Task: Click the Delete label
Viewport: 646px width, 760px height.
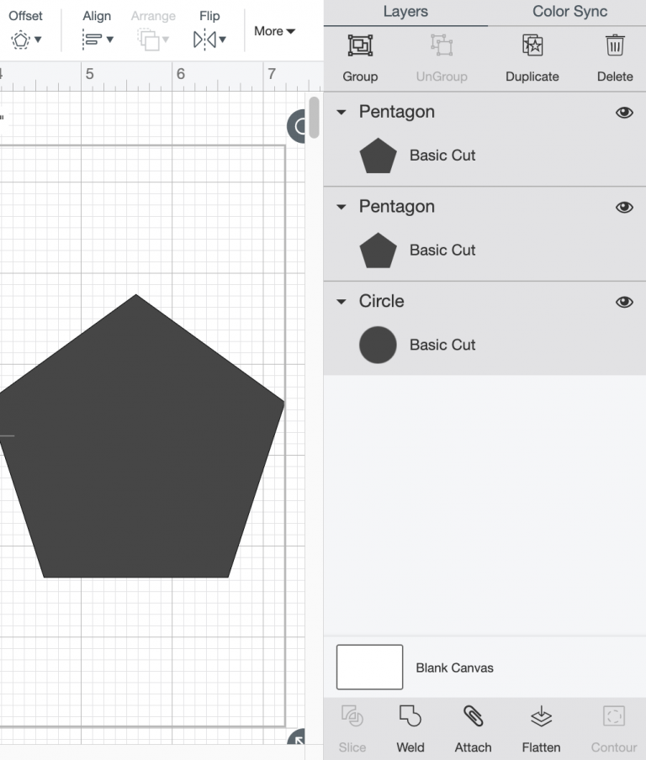Action: pyautogui.click(x=615, y=77)
